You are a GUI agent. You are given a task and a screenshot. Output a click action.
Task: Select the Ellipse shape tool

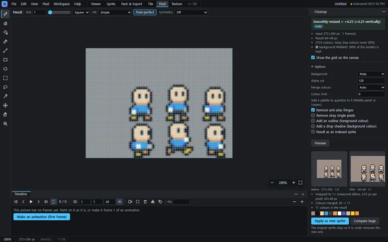coord(5,69)
